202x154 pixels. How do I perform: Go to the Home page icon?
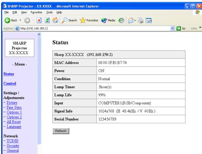click(55, 20)
